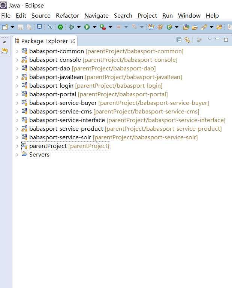Close the Package Explorer tab
Screen dimensions: 232x288
pyautogui.click(x=73, y=41)
